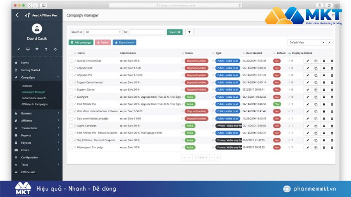The width and height of the screenshot is (351, 197).
Task: Check the box for Affplanet Pro campaign
Action: tap(71, 75)
